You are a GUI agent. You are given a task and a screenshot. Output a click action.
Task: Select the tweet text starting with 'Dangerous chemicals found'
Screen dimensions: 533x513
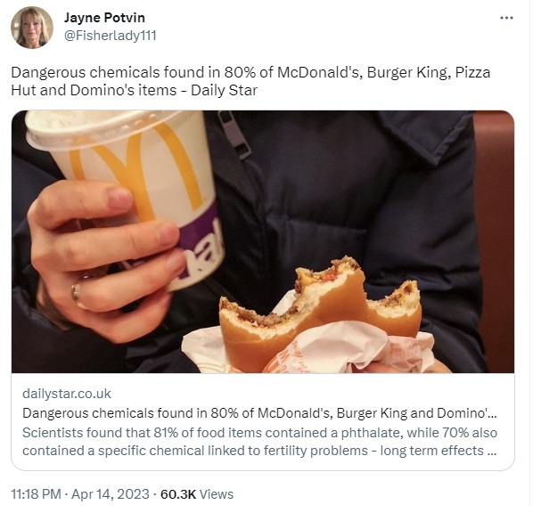250,81
